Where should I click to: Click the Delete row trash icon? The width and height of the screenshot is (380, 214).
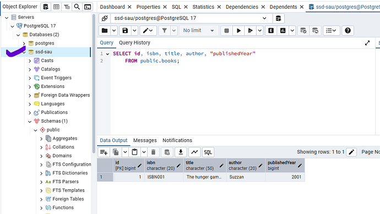pyautogui.click(x=153, y=152)
